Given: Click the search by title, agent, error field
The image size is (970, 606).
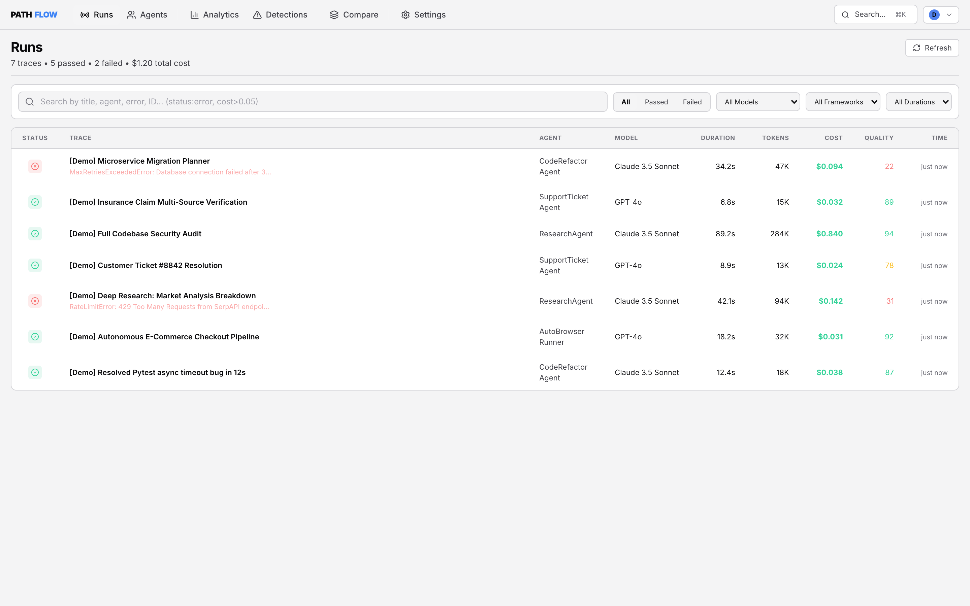Looking at the screenshot, I should coord(313,102).
